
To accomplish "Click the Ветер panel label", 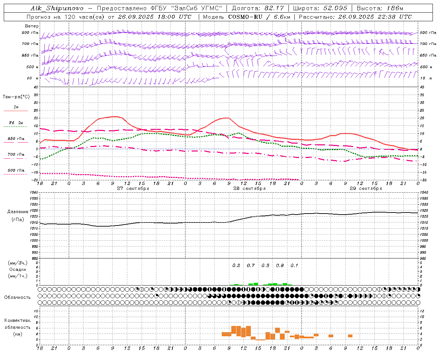I will pos(32,26).
